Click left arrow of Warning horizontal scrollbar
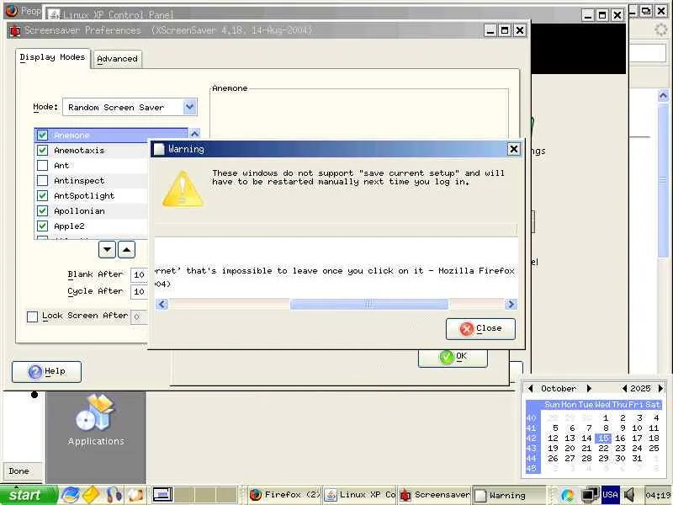This screenshot has height=505, width=673. pyautogui.click(x=162, y=304)
